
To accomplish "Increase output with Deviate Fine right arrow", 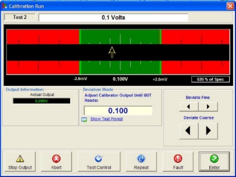I will (x=208, y=107).
